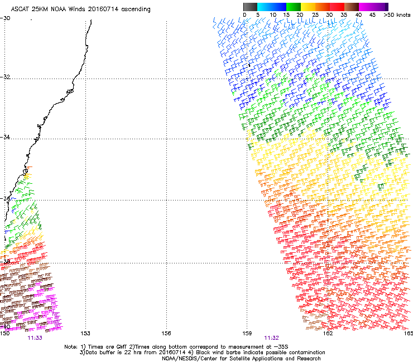Click the gray 0-5 knots legend swatch
Viewport: 413px width, 362px height.
(250, 7)
